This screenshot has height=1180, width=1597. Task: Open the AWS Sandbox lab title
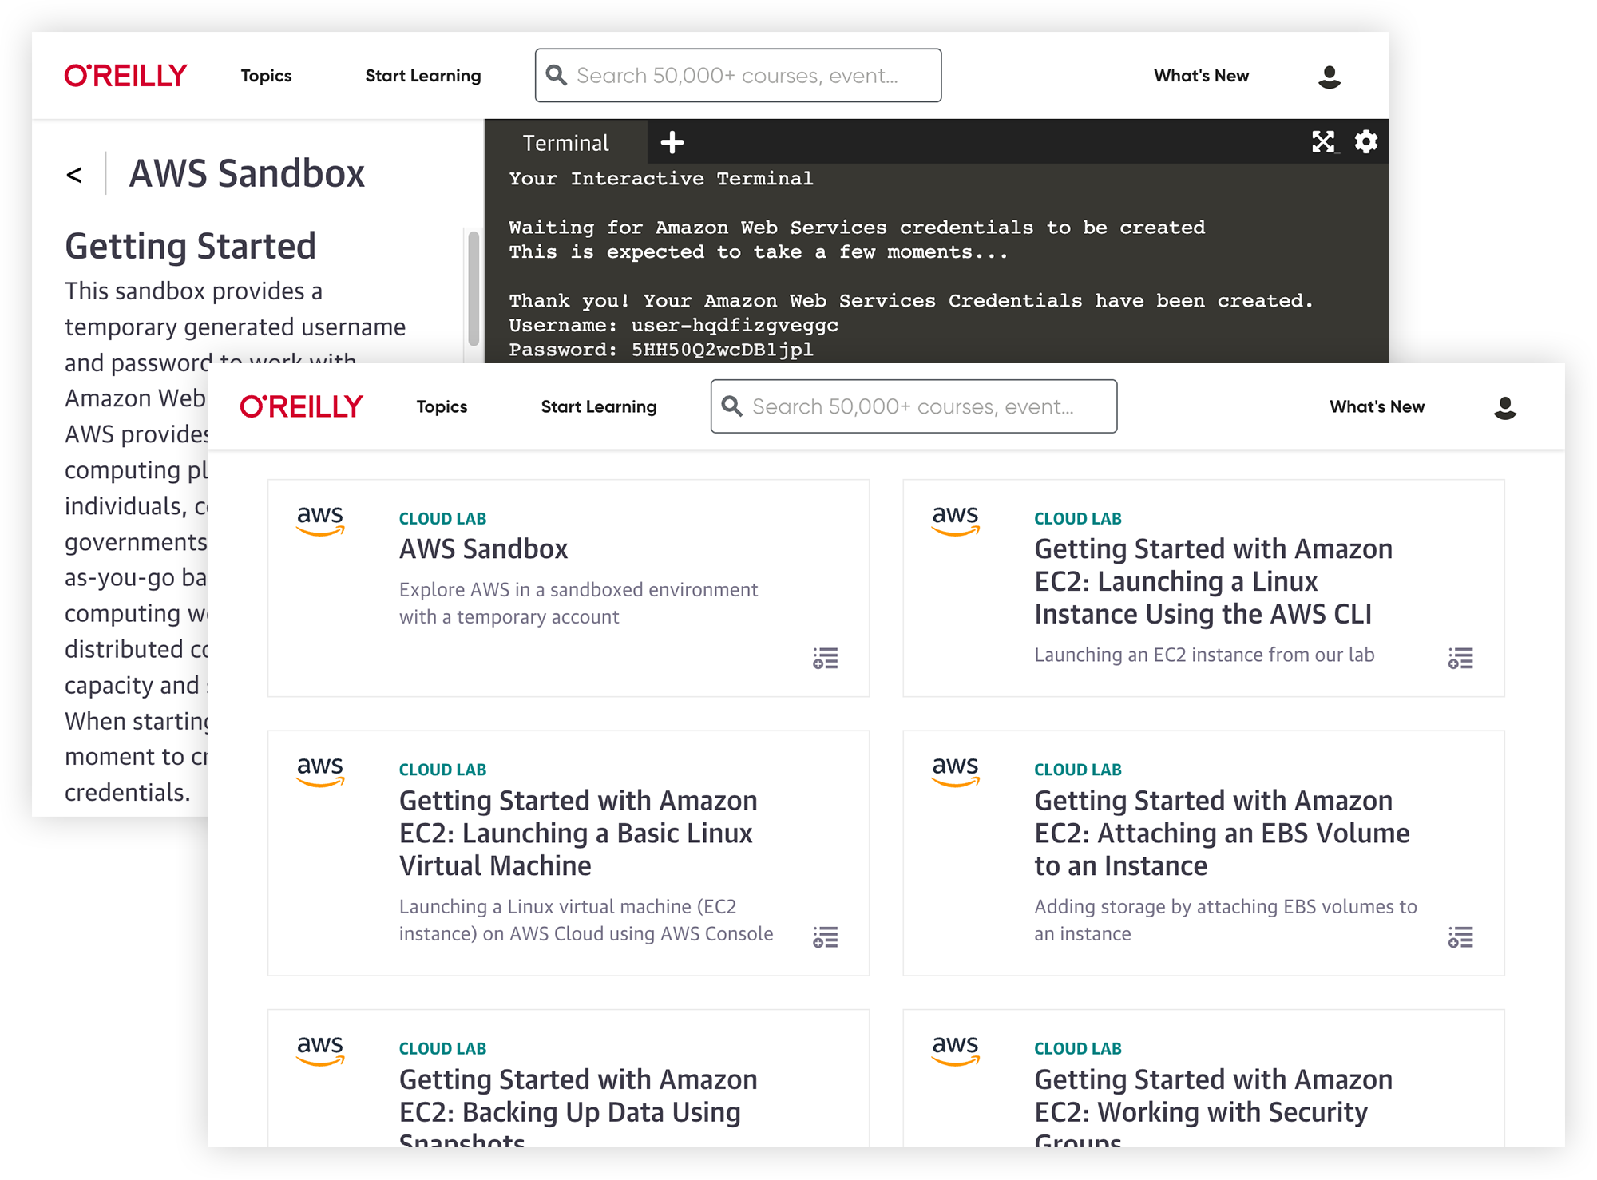coord(483,549)
